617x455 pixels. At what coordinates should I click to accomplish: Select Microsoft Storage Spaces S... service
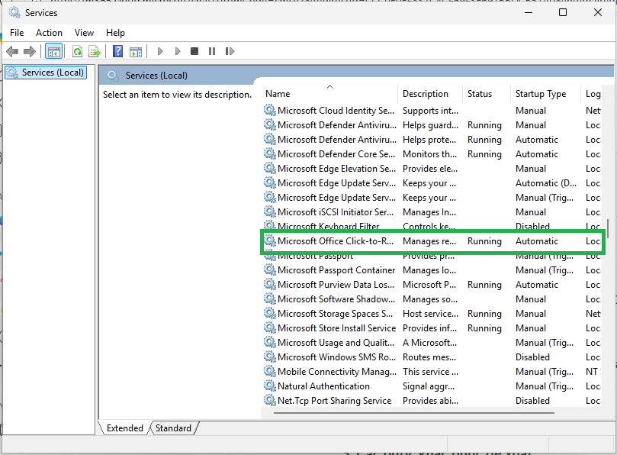(432, 314)
